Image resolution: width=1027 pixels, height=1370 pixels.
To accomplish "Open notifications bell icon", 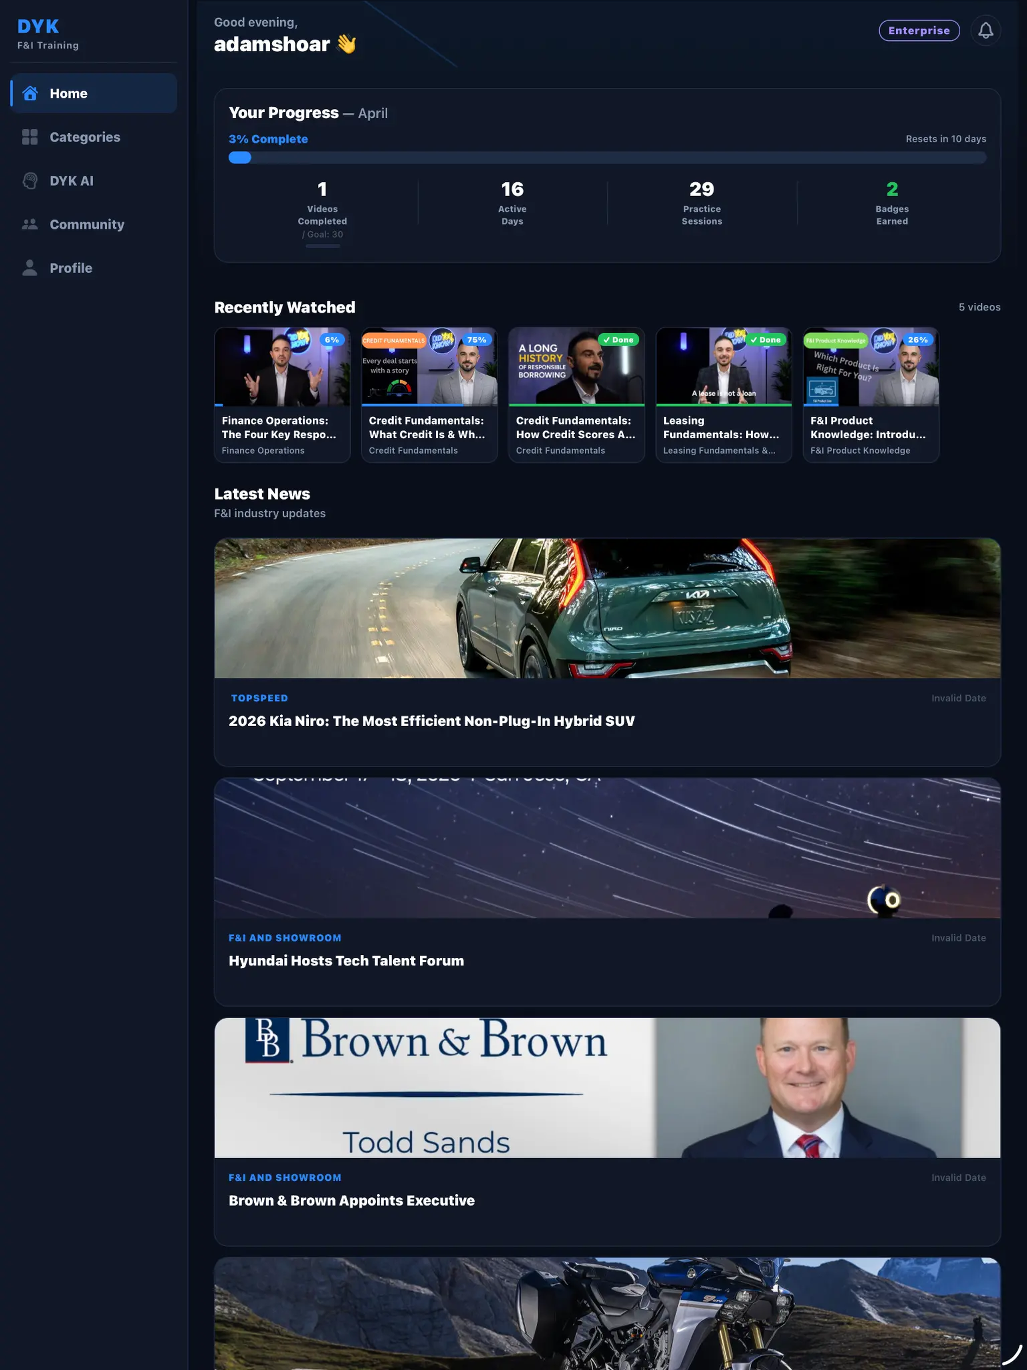I will pyautogui.click(x=985, y=31).
